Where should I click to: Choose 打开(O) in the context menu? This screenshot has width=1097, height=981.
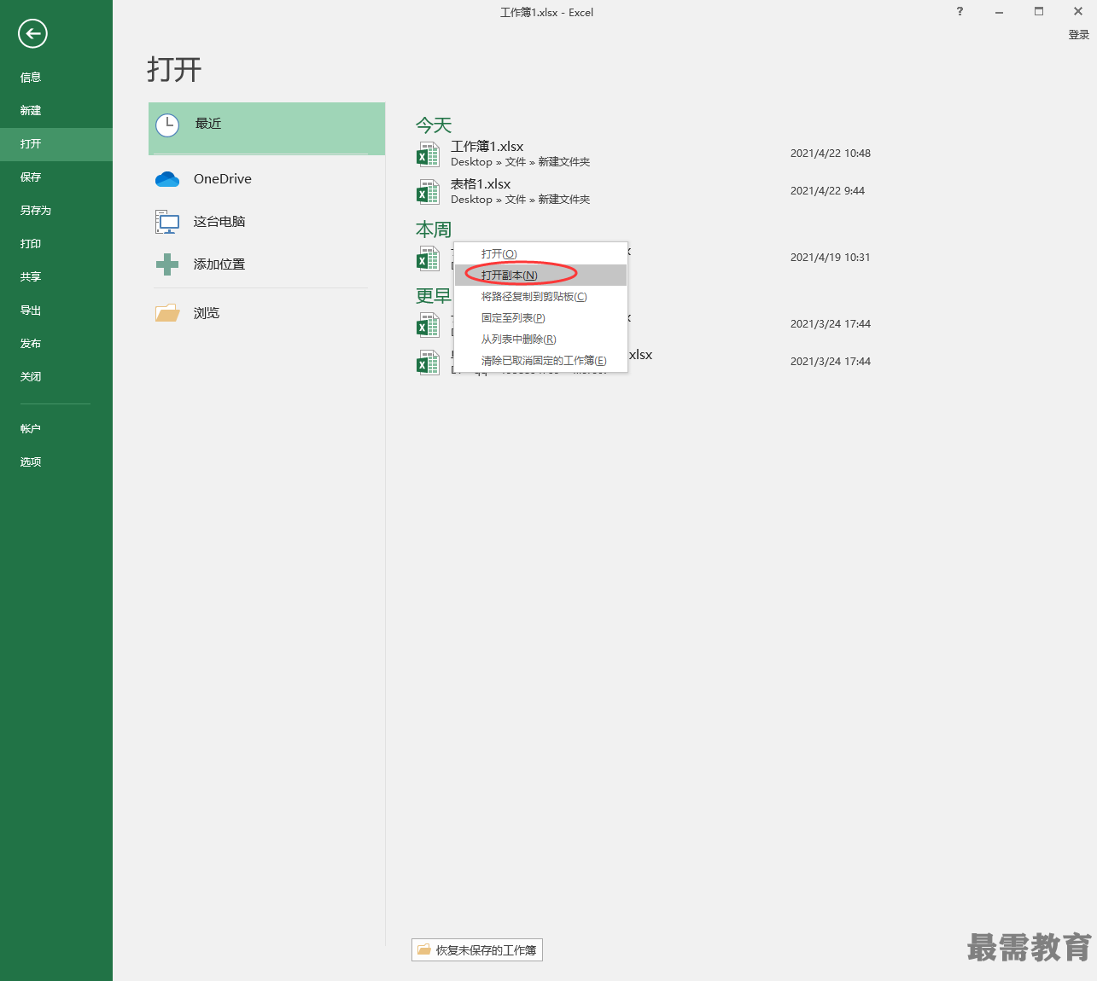pos(540,253)
